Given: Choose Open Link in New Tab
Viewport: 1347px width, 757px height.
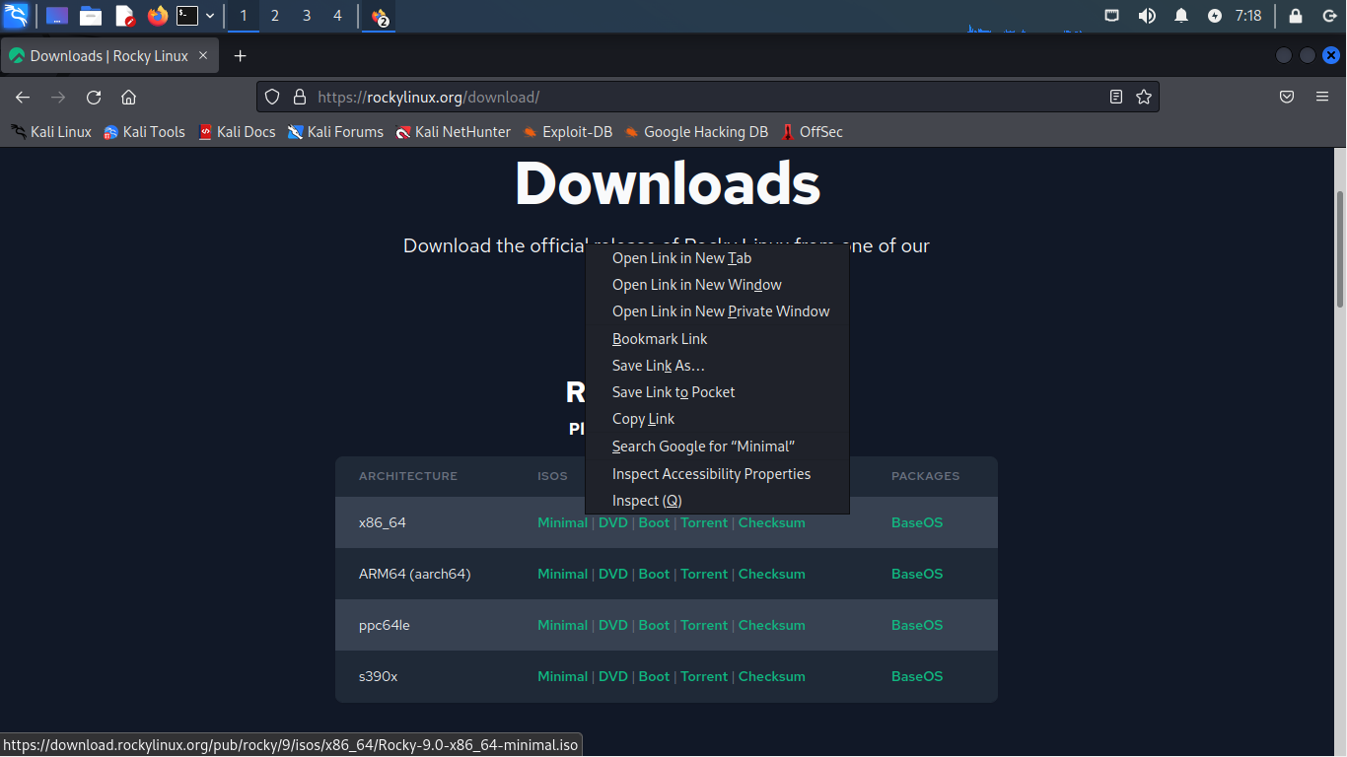Looking at the screenshot, I should click(x=717, y=258).
